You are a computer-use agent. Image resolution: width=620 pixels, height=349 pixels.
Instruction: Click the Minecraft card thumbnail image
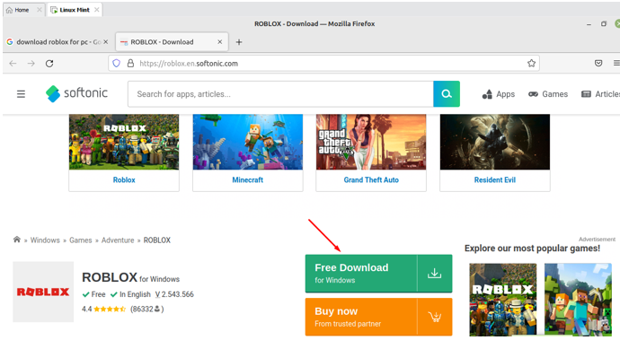[247, 142]
